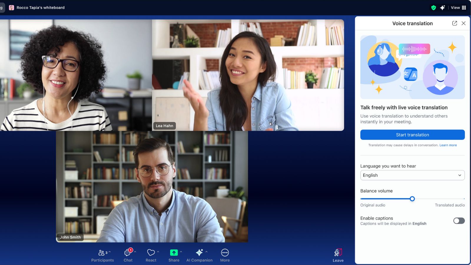Open the React reactions menu
Viewport: 471px width, 265px height.
click(x=151, y=255)
